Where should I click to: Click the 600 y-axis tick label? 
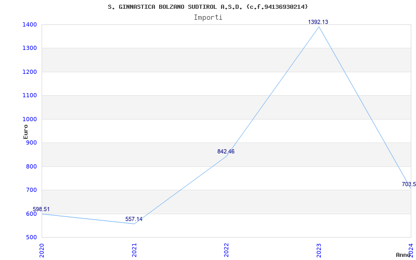coord(31,214)
